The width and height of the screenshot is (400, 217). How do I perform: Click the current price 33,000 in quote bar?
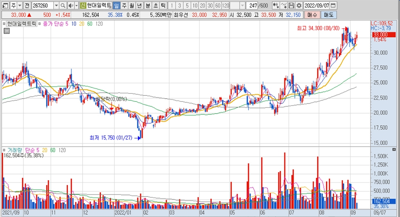coord(18,15)
